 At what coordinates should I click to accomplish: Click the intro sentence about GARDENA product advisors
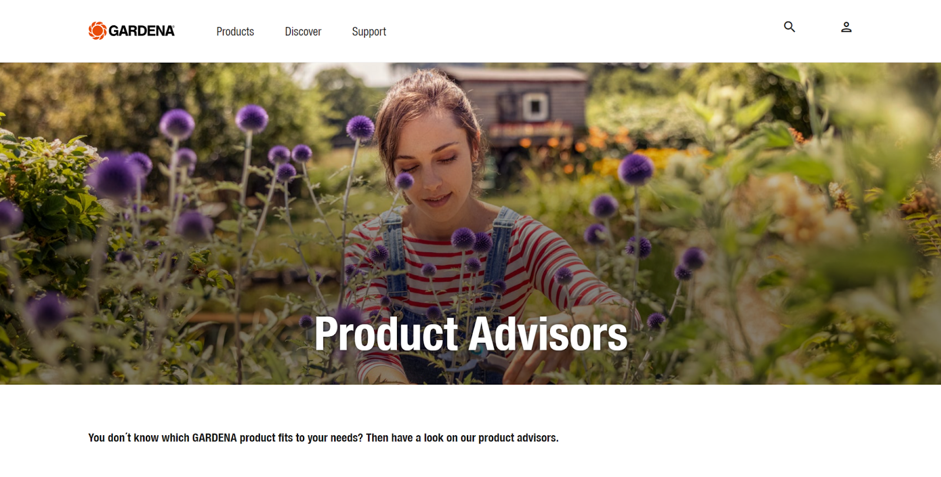(323, 438)
